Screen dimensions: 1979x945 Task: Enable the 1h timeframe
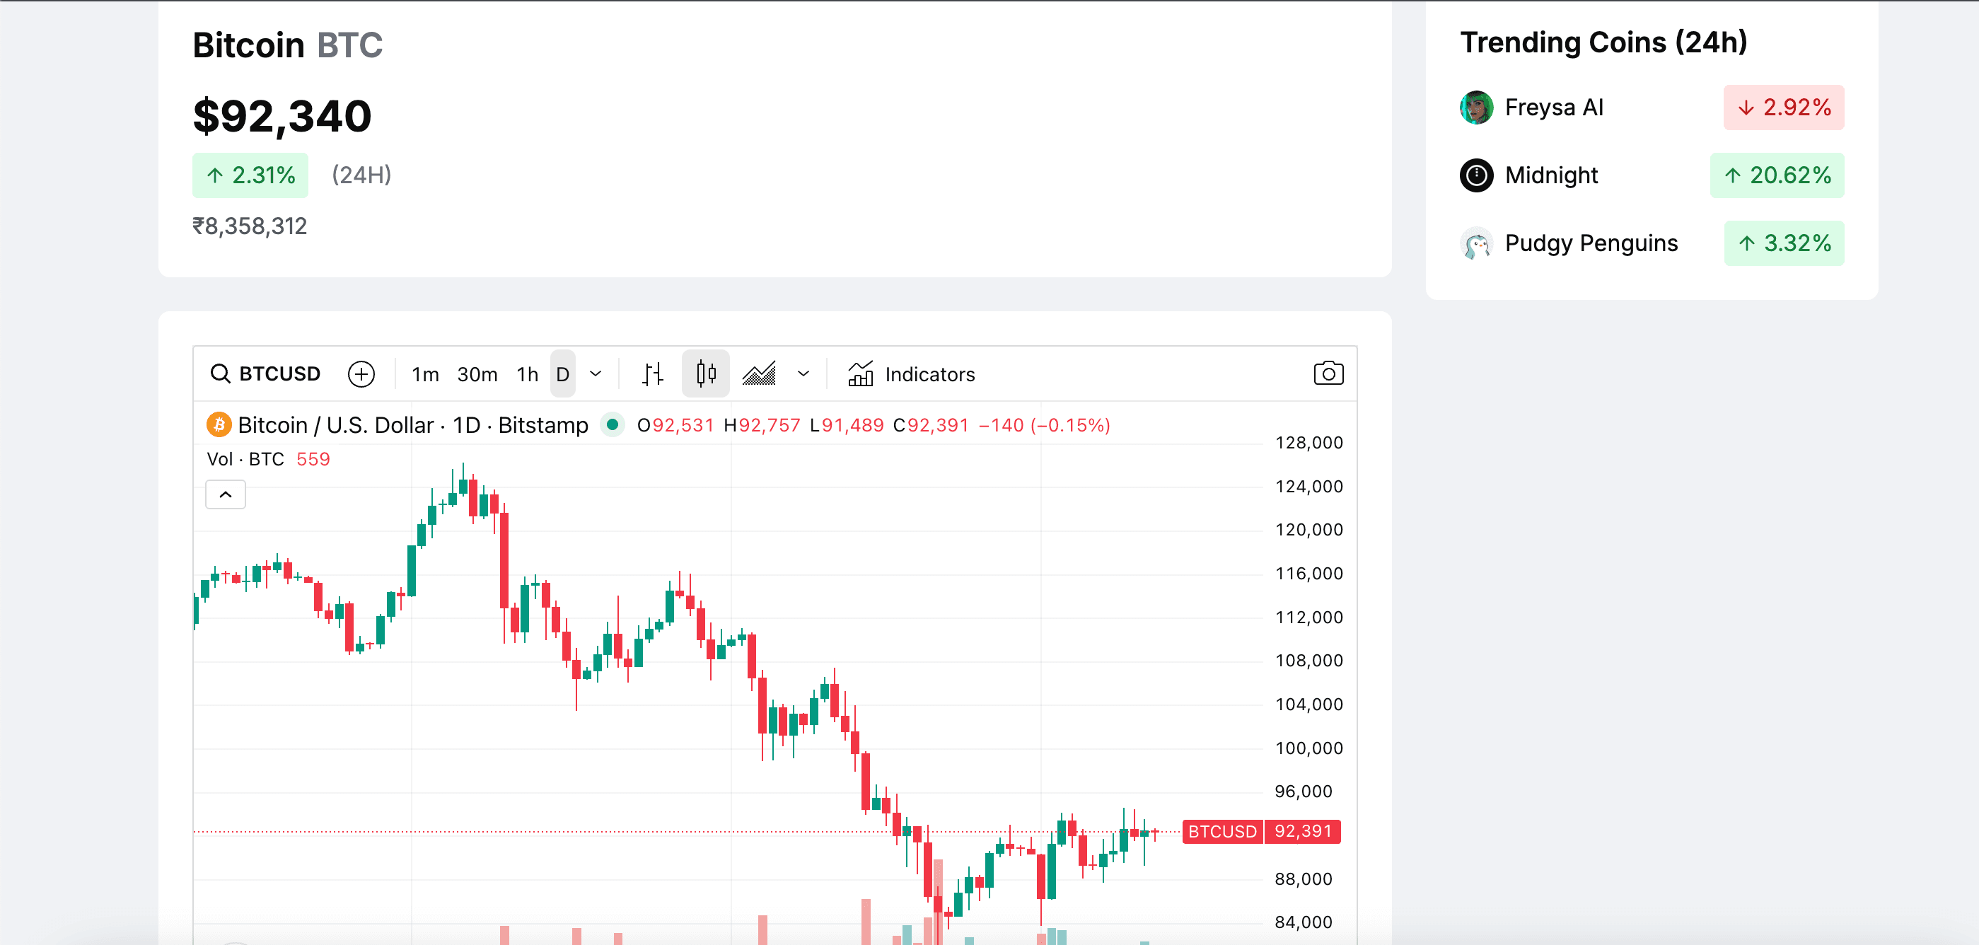tap(527, 373)
